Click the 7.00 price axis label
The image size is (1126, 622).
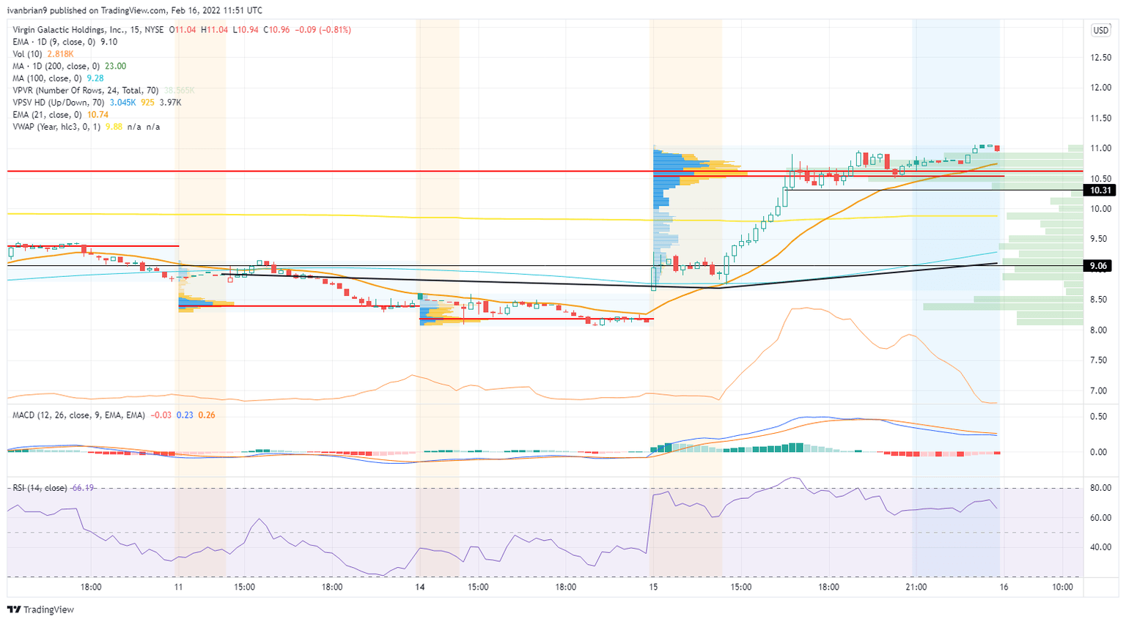[1097, 390]
